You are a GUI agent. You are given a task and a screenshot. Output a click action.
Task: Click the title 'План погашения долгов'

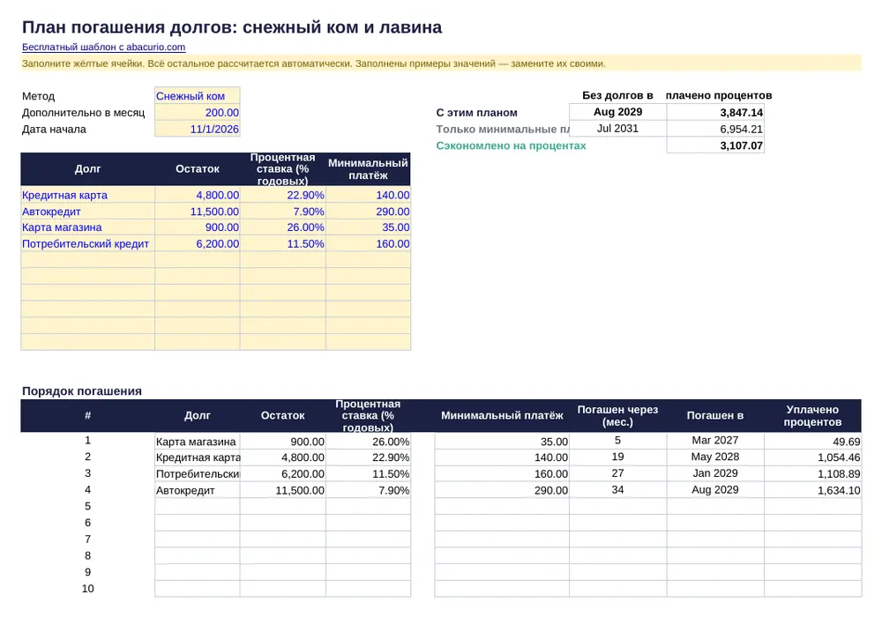(232, 27)
